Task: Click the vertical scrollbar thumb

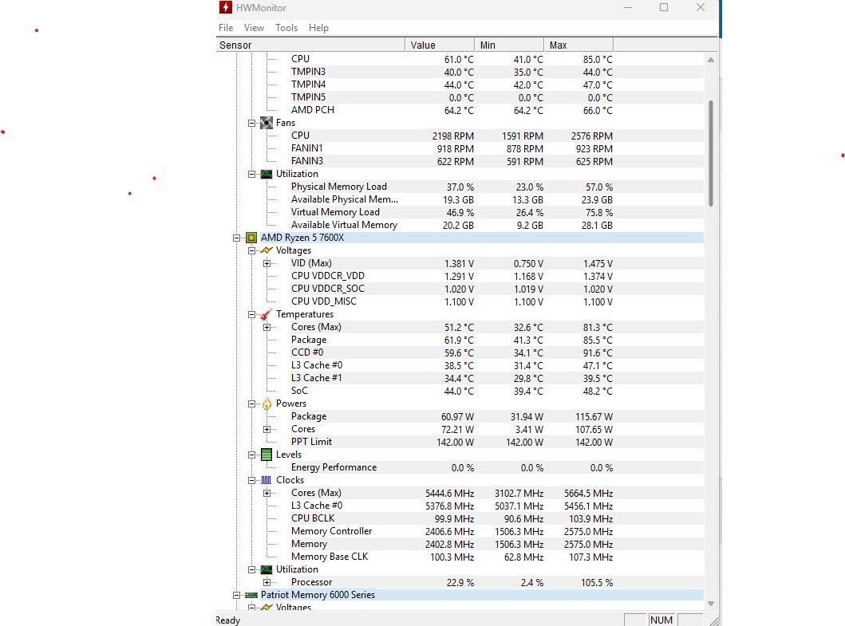Action: coord(710,152)
